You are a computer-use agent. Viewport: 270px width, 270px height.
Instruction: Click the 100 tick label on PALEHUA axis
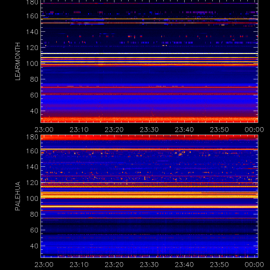pos(32,198)
